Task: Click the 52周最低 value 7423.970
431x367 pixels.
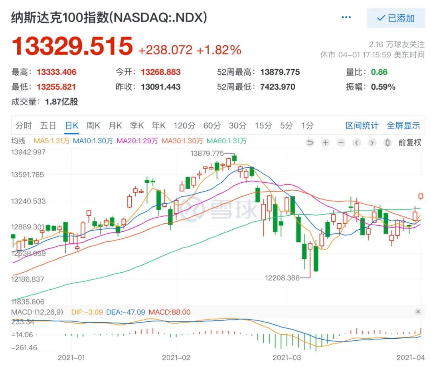Action: [277, 87]
